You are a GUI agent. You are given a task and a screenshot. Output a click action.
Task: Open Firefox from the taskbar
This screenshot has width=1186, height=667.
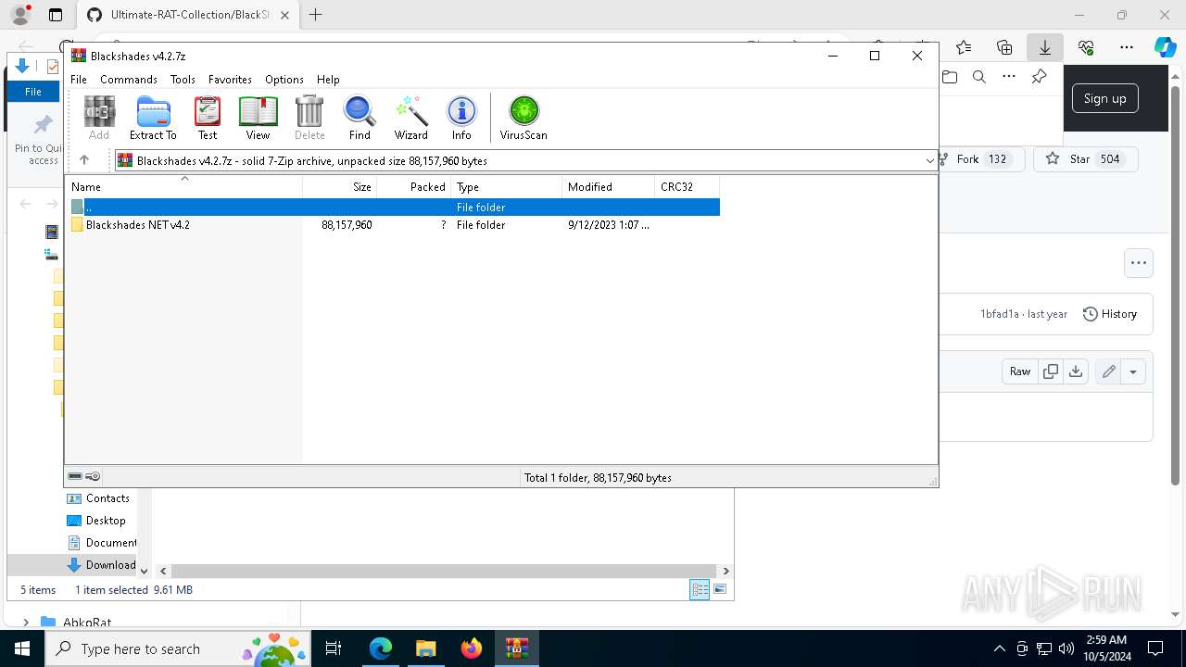click(472, 648)
